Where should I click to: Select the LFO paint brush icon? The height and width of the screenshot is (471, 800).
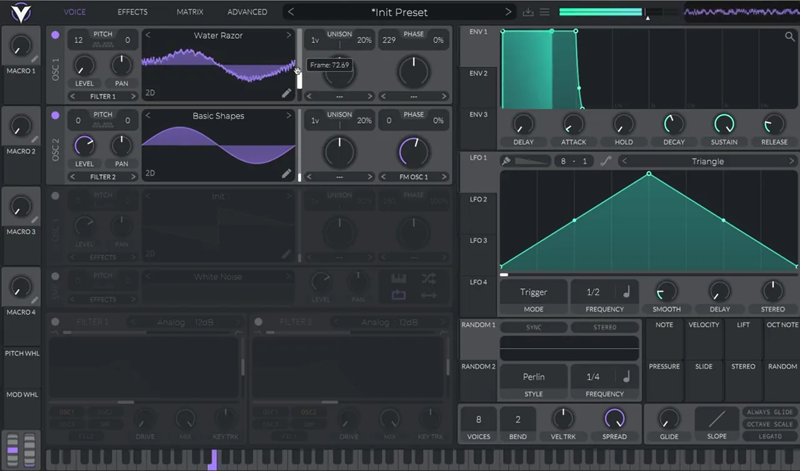pos(506,161)
